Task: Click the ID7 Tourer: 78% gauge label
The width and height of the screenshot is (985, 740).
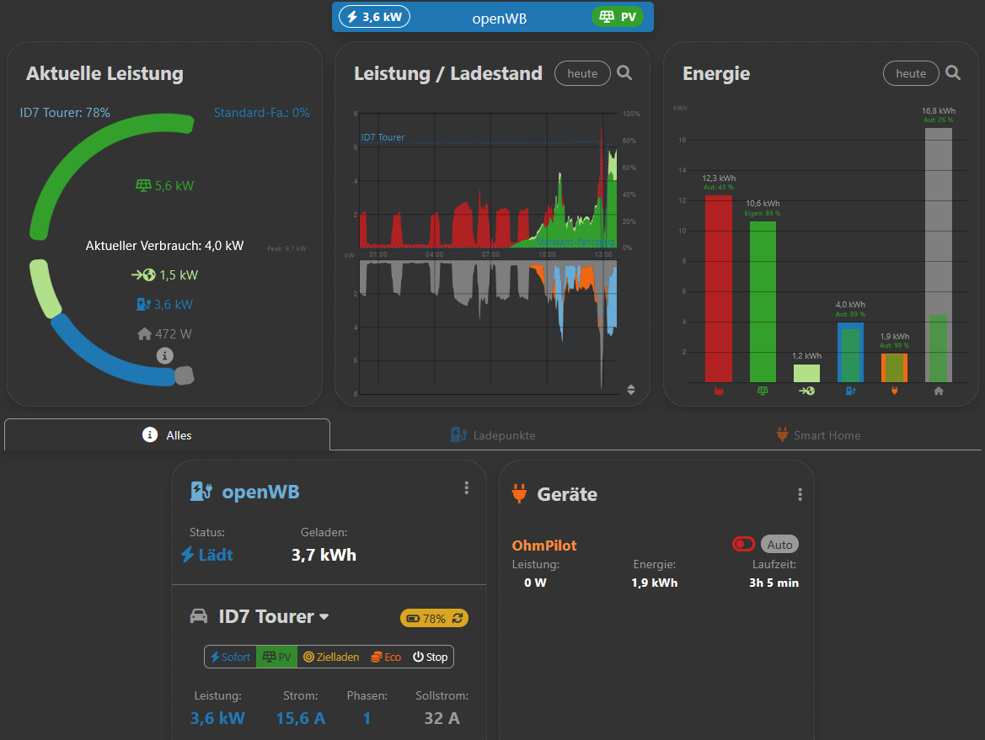Action: [65, 112]
